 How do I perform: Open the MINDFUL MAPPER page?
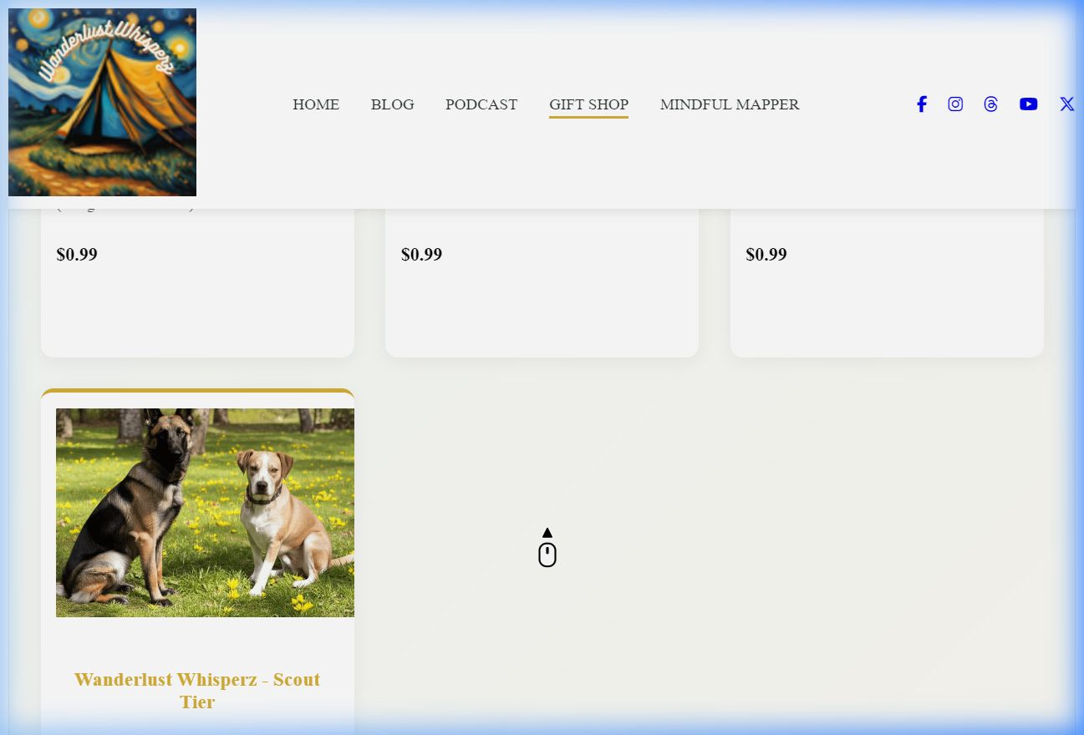[x=730, y=104]
